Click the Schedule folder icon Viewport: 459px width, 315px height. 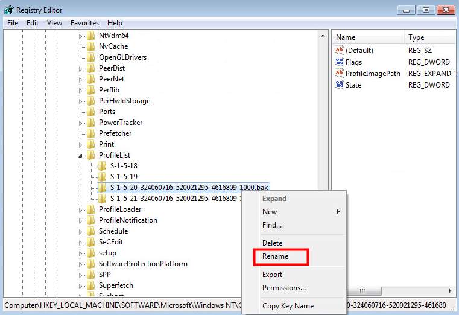tap(90, 231)
